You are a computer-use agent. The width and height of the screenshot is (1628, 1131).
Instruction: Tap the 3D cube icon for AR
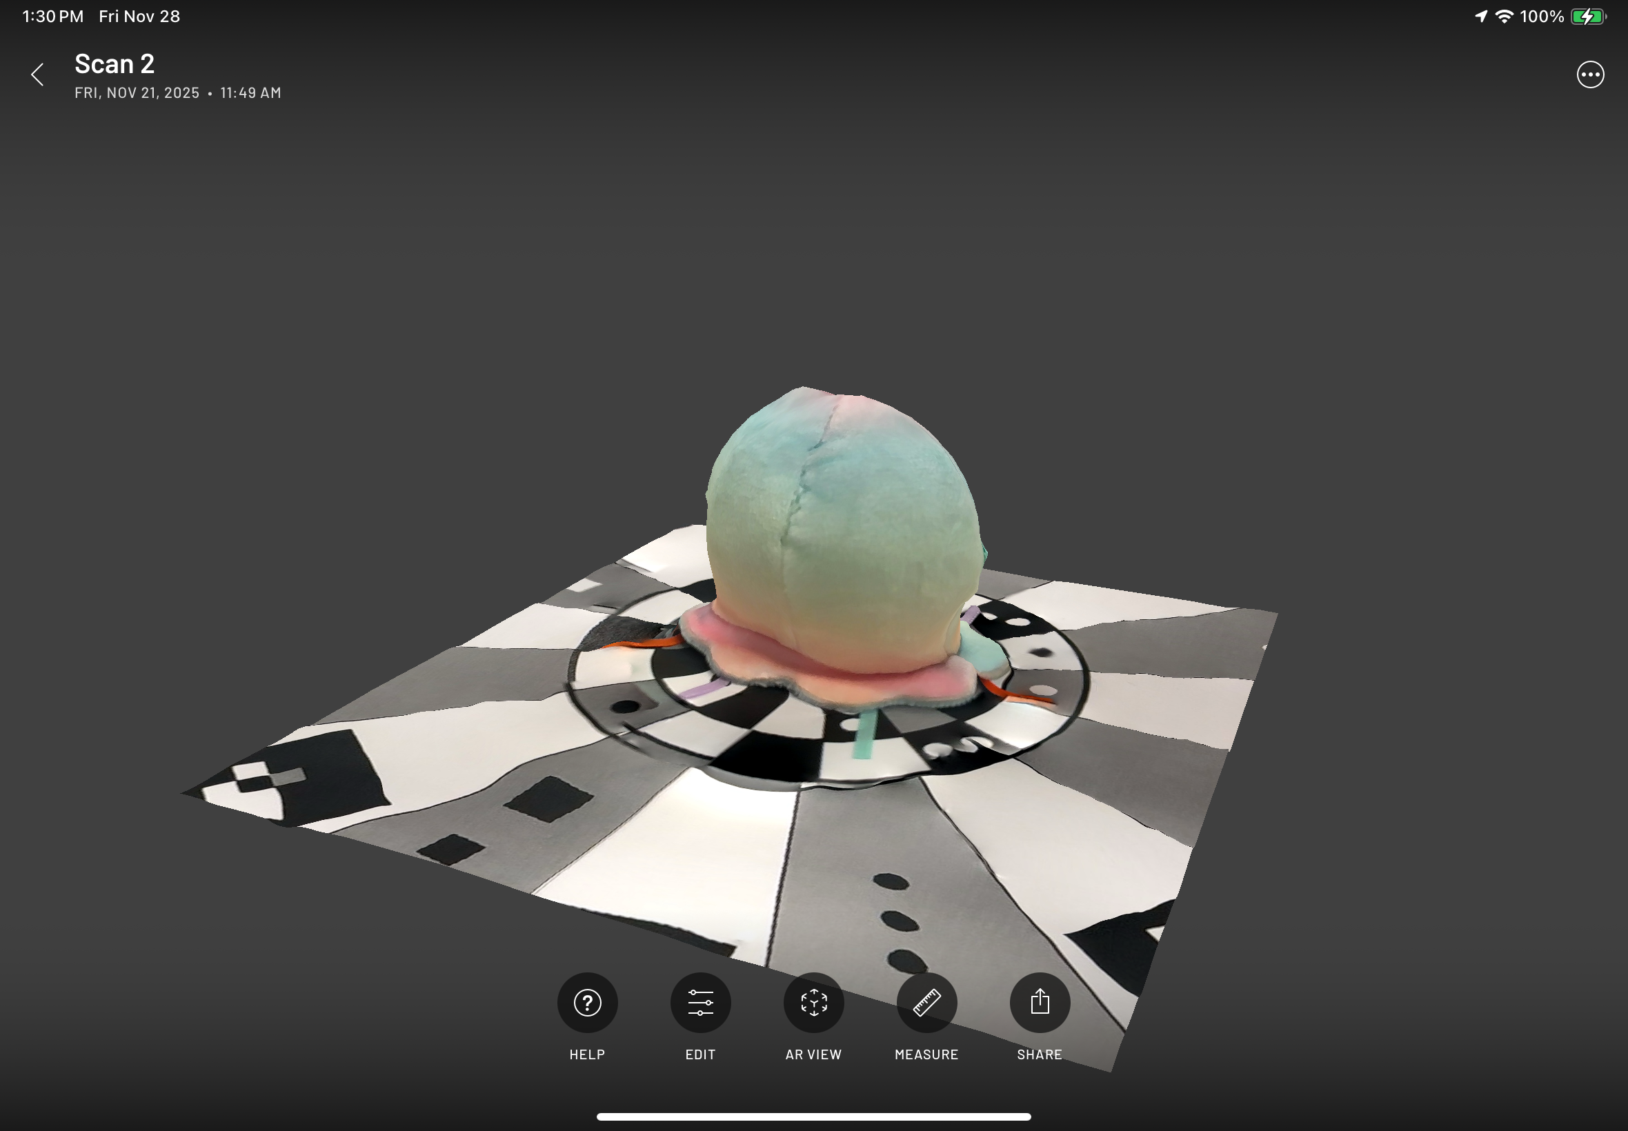coord(813,1003)
